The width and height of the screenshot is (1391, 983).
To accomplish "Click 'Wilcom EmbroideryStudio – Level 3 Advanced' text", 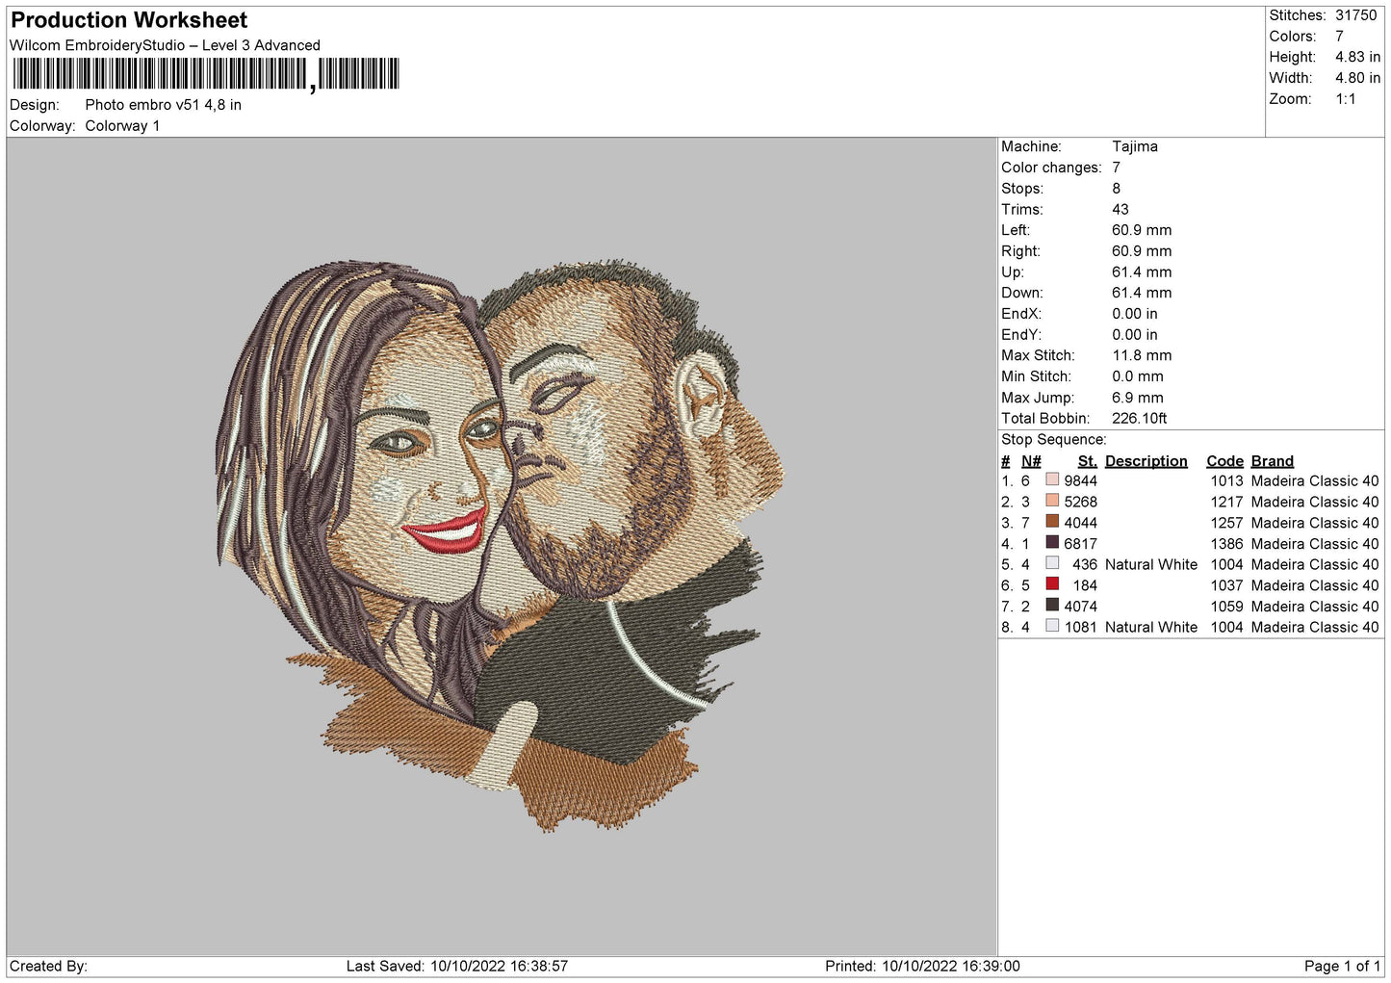I will (165, 45).
